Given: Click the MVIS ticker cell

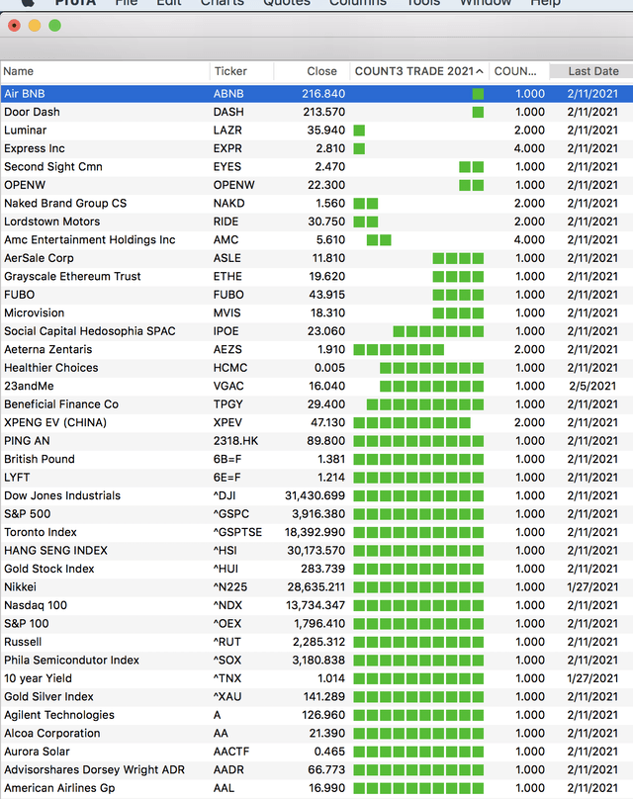Looking at the screenshot, I should (x=226, y=312).
